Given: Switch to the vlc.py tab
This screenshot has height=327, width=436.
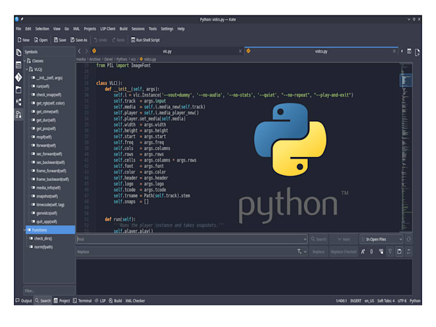Looking at the screenshot, I should click(167, 51).
